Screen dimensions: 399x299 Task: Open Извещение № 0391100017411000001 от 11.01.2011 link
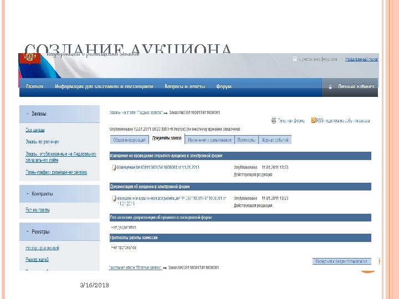tap(158, 168)
